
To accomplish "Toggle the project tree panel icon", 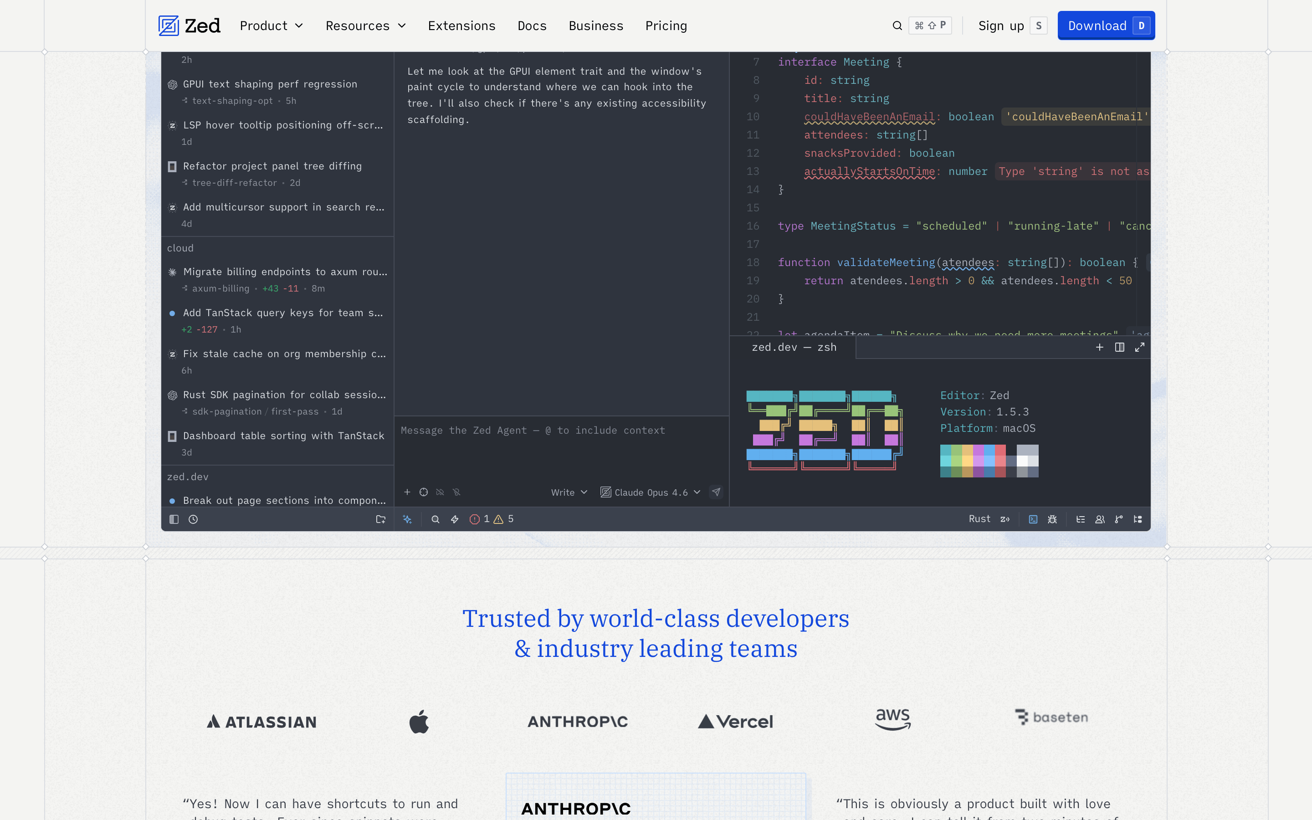I will (1138, 519).
